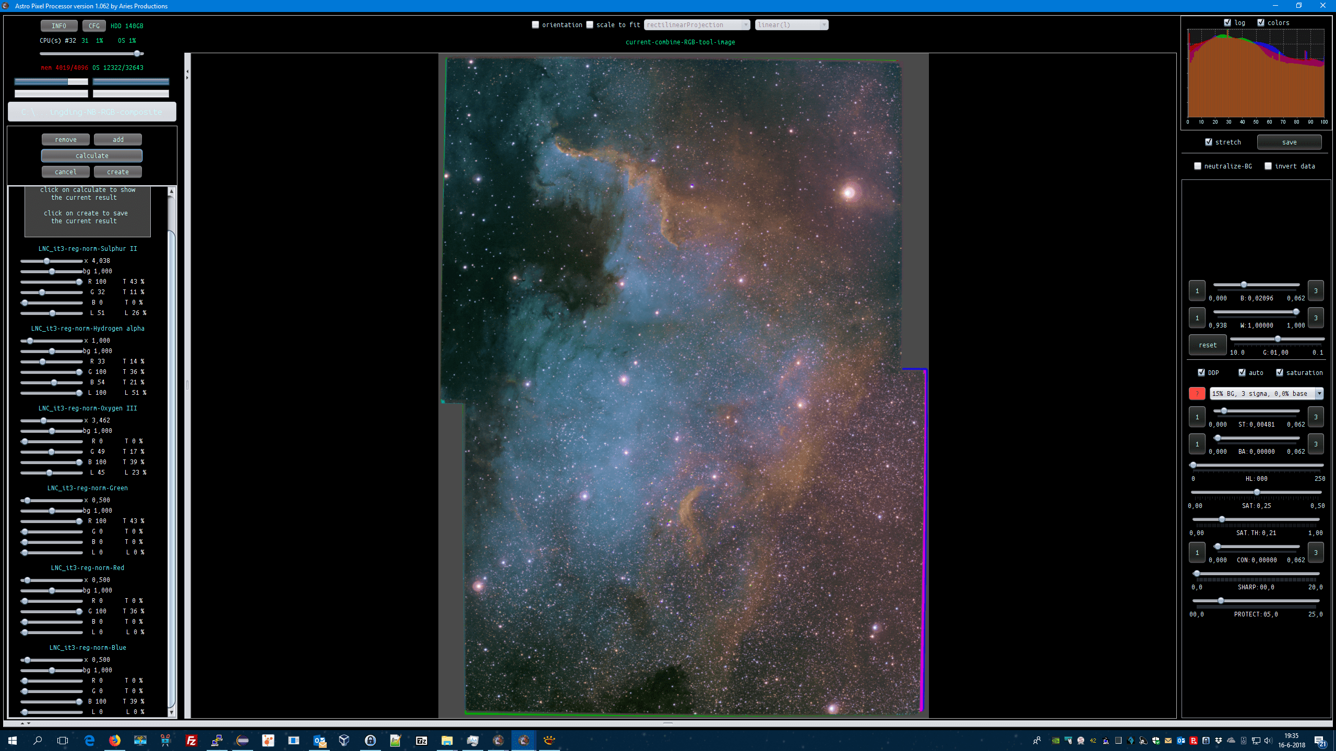Click the save button under histogram
Image resolution: width=1336 pixels, height=751 pixels.
[x=1289, y=142]
